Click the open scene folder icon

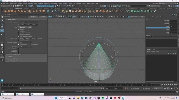(x=16, y=6)
